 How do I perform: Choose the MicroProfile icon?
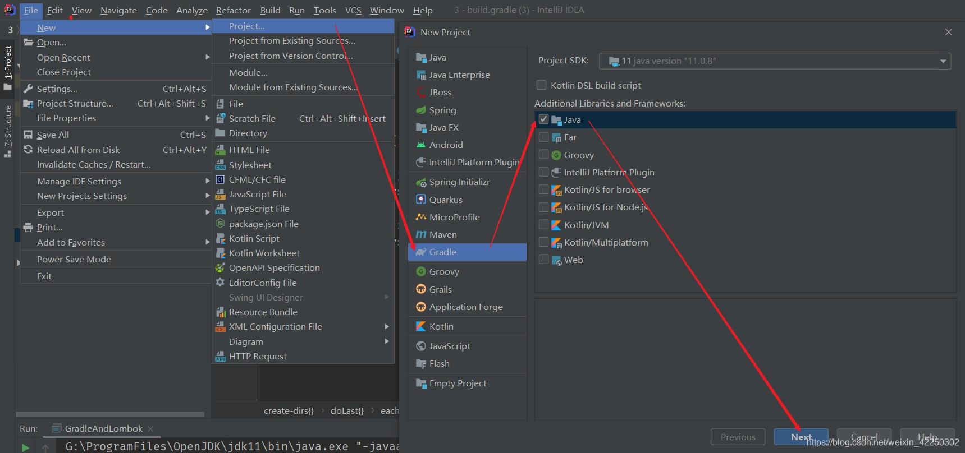420,217
